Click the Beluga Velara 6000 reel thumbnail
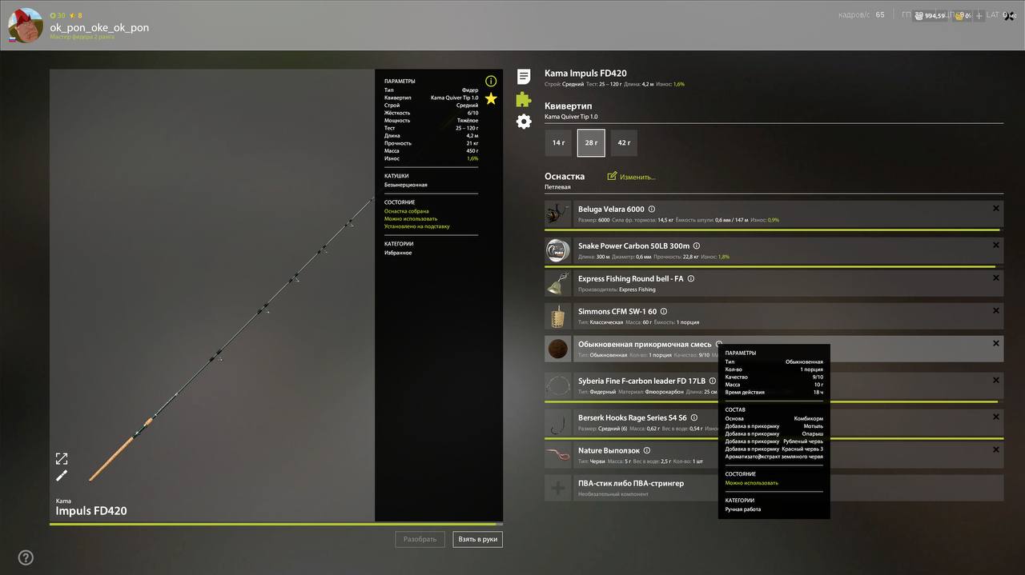The height and width of the screenshot is (575, 1025). tap(557, 214)
